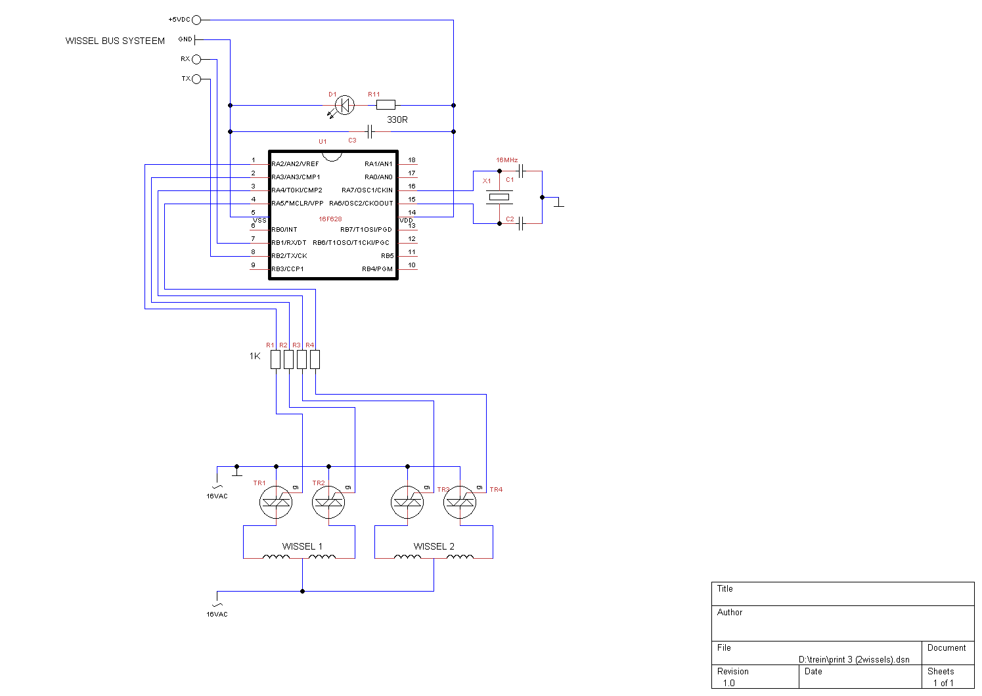Select the R11 330R resistor
982x696 pixels.
[386, 105]
